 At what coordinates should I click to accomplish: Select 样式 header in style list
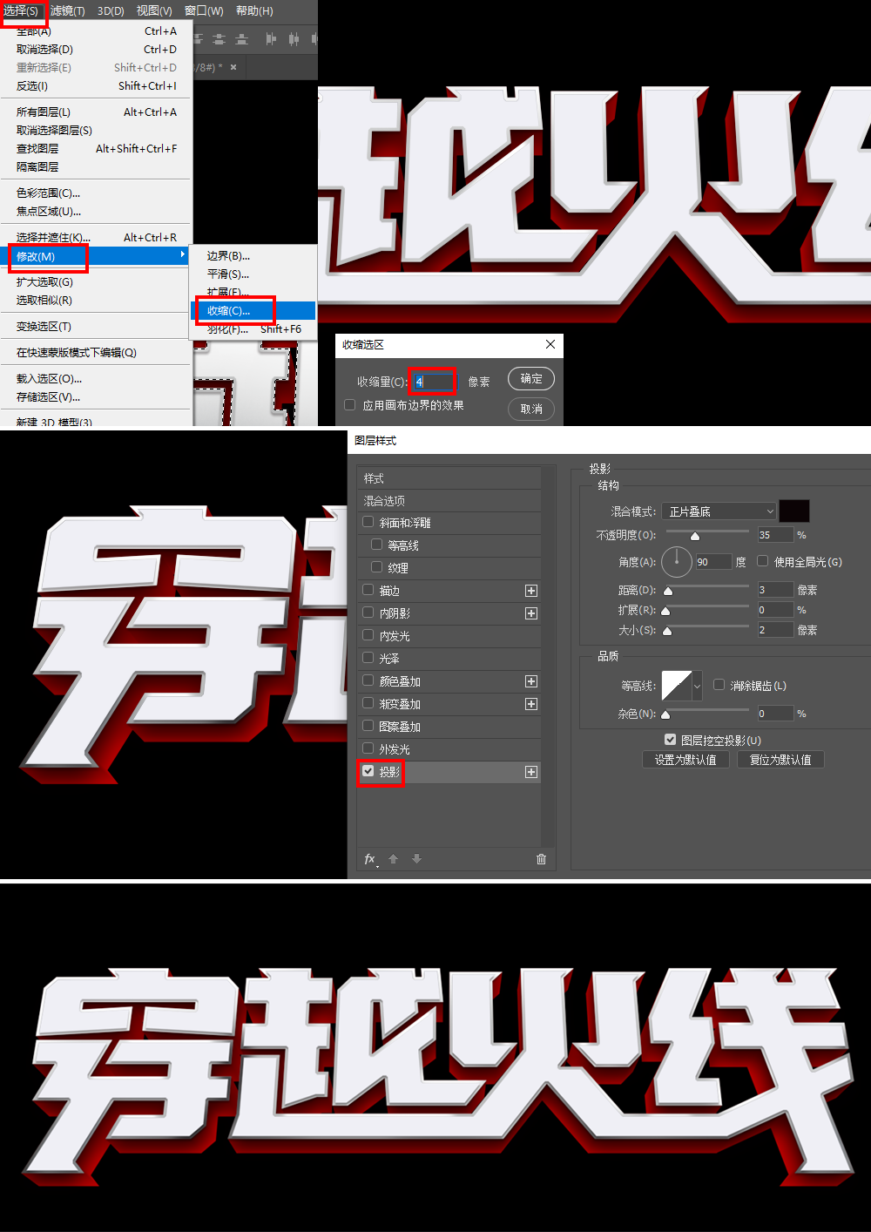click(x=449, y=478)
